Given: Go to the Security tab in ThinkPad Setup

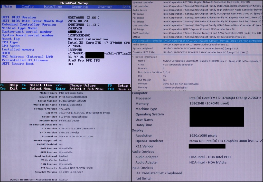Looking at the screenshot, I should [x=80, y=7].
